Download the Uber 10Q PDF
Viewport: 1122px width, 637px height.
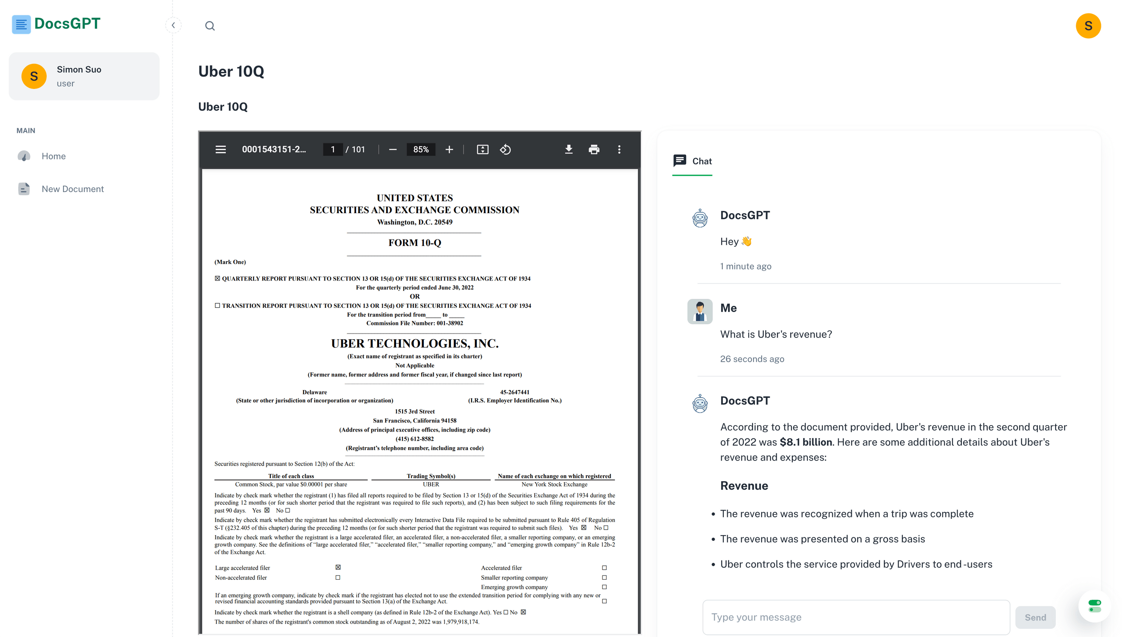coord(569,149)
